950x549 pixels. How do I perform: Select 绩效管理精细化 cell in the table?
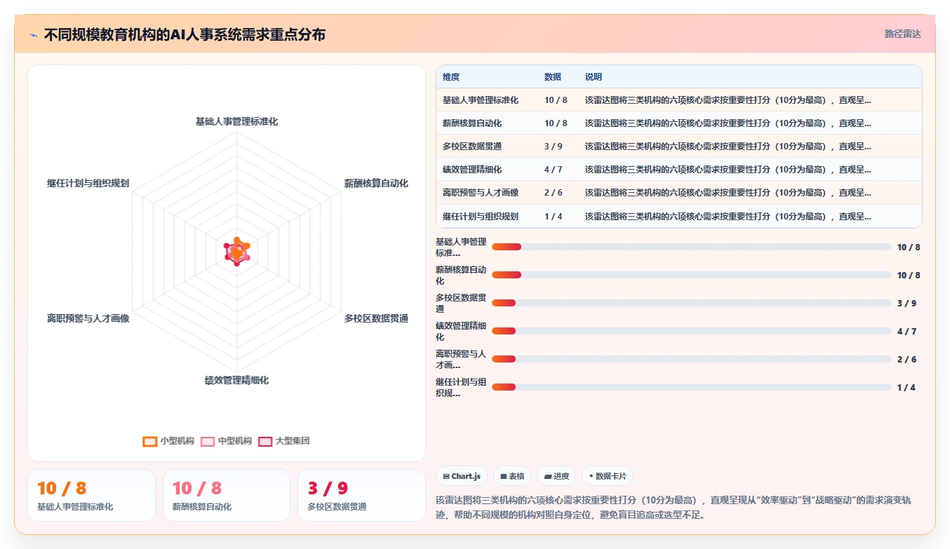472,170
